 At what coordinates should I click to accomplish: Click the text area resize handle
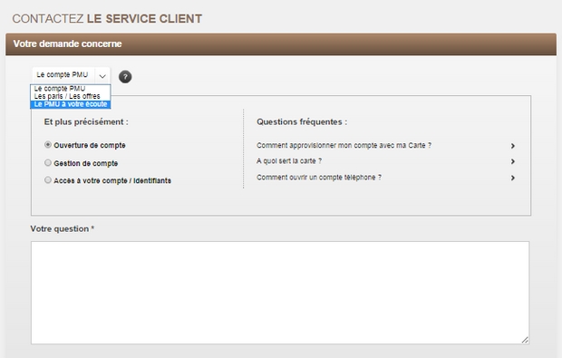[x=525, y=340]
